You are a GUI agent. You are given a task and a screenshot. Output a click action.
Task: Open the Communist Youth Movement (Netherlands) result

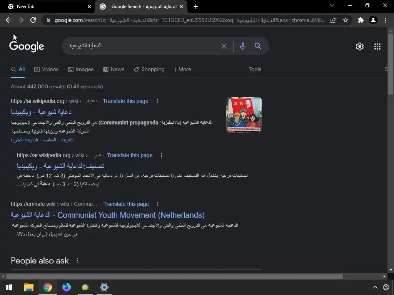point(108,215)
